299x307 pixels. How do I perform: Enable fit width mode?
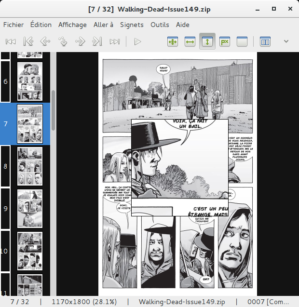tap(190, 41)
